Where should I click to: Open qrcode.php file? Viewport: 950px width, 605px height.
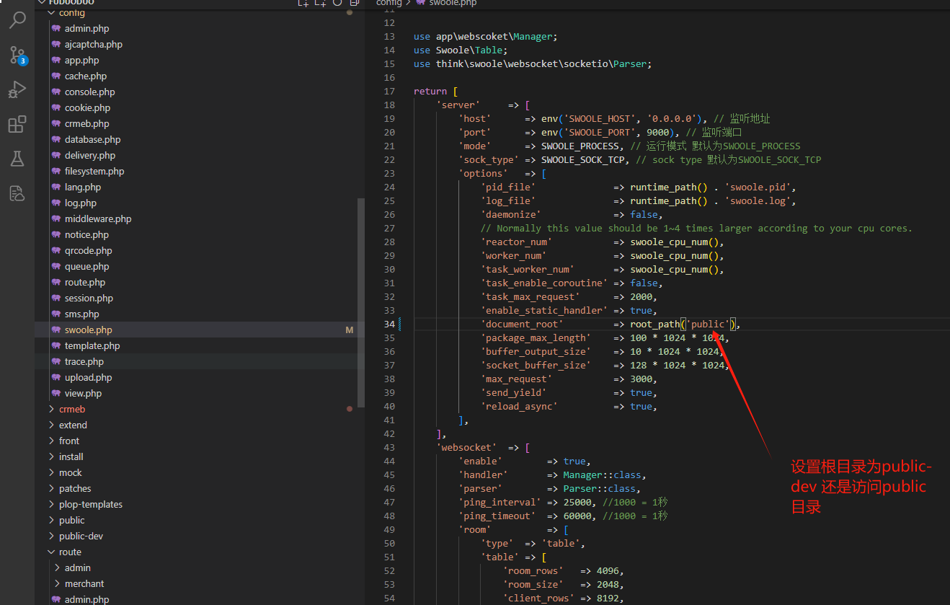[x=89, y=250]
